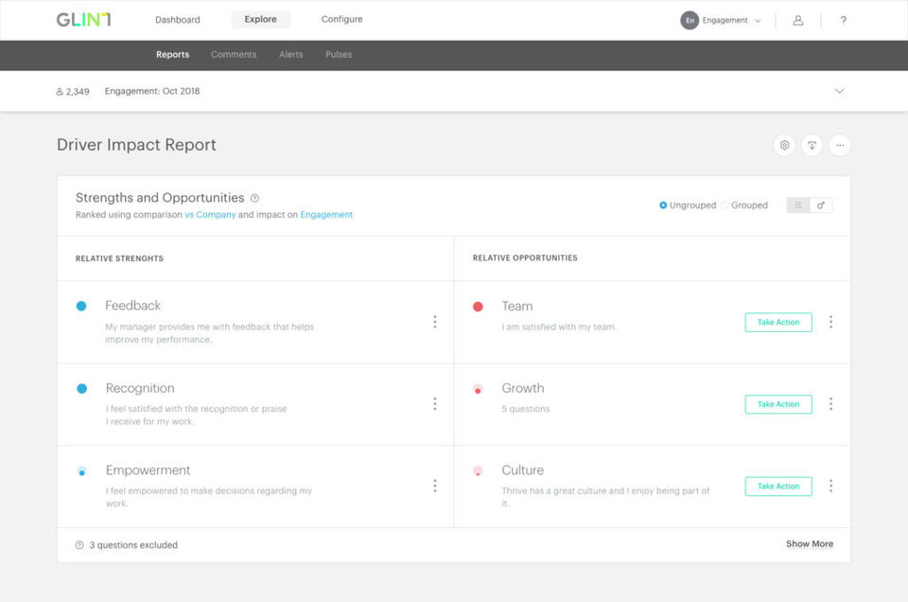This screenshot has width=908, height=602.
Task: Go to the Dashboard menu
Action: coord(178,20)
